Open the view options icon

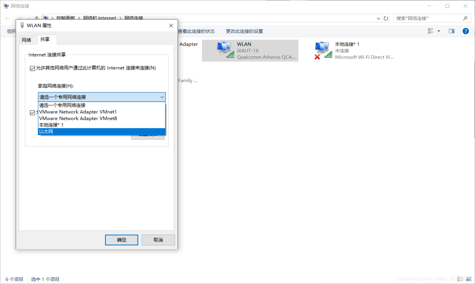(431, 31)
